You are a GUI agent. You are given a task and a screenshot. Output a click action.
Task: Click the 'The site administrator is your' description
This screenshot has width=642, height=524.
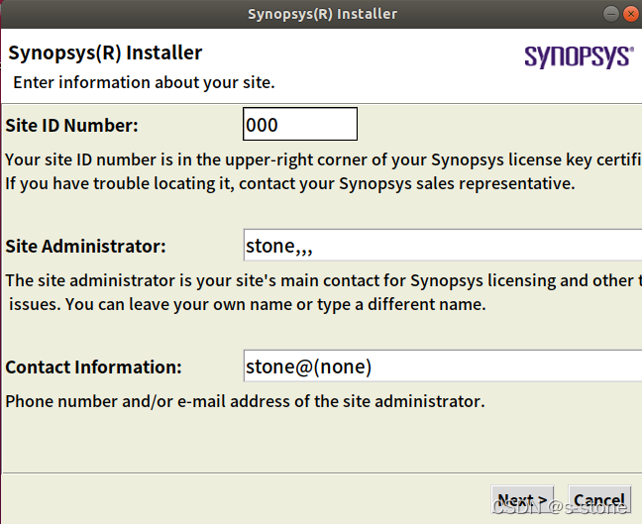pyautogui.click(x=323, y=280)
